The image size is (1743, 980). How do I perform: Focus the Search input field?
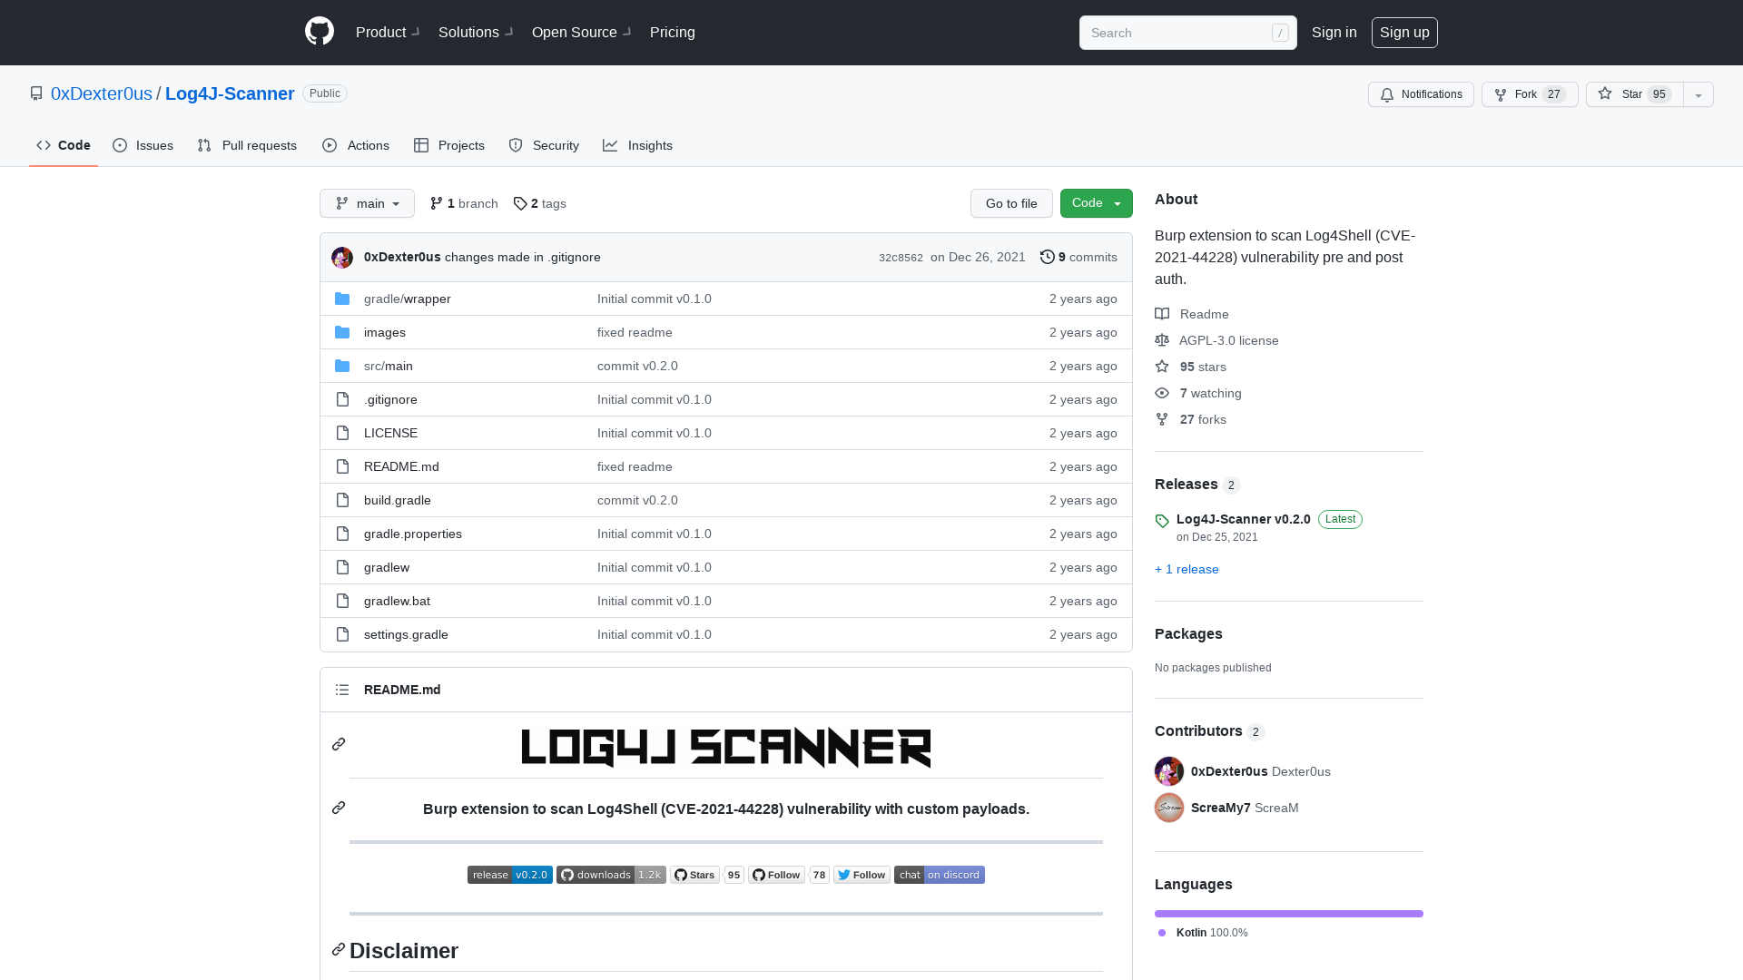click(x=1187, y=33)
